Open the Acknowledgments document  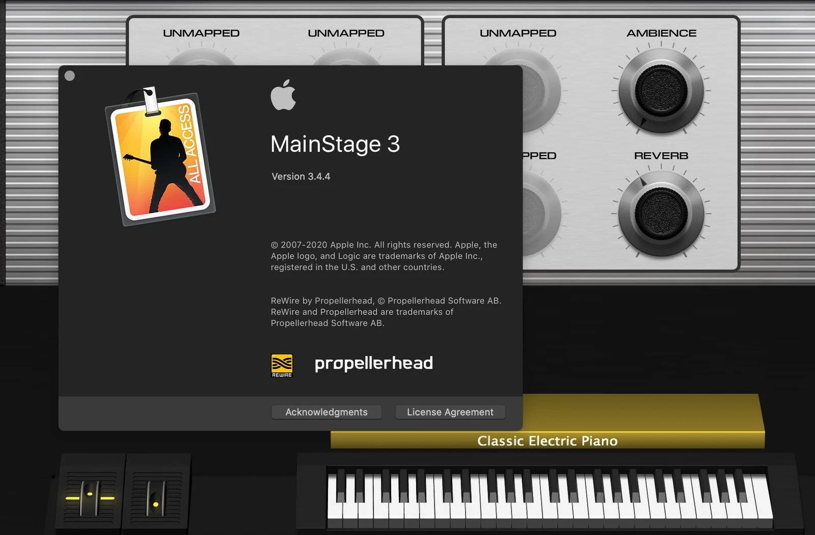(x=327, y=412)
